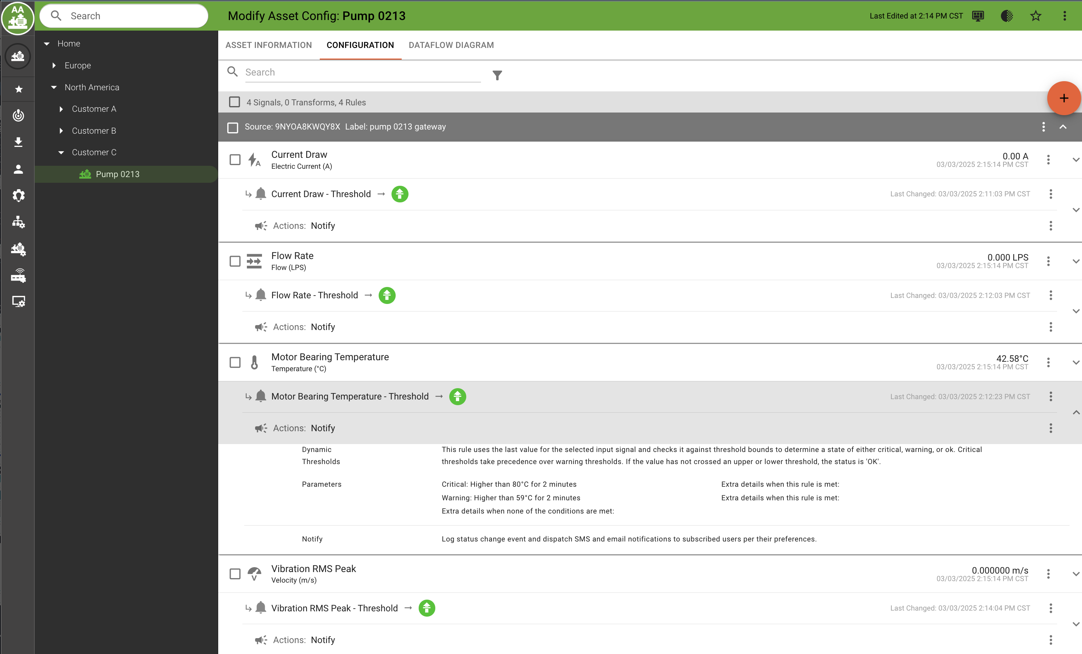This screenshot has width=1082, height=654.
Task: Toggle the top-level select all checkbox
Action: (234, 101)
